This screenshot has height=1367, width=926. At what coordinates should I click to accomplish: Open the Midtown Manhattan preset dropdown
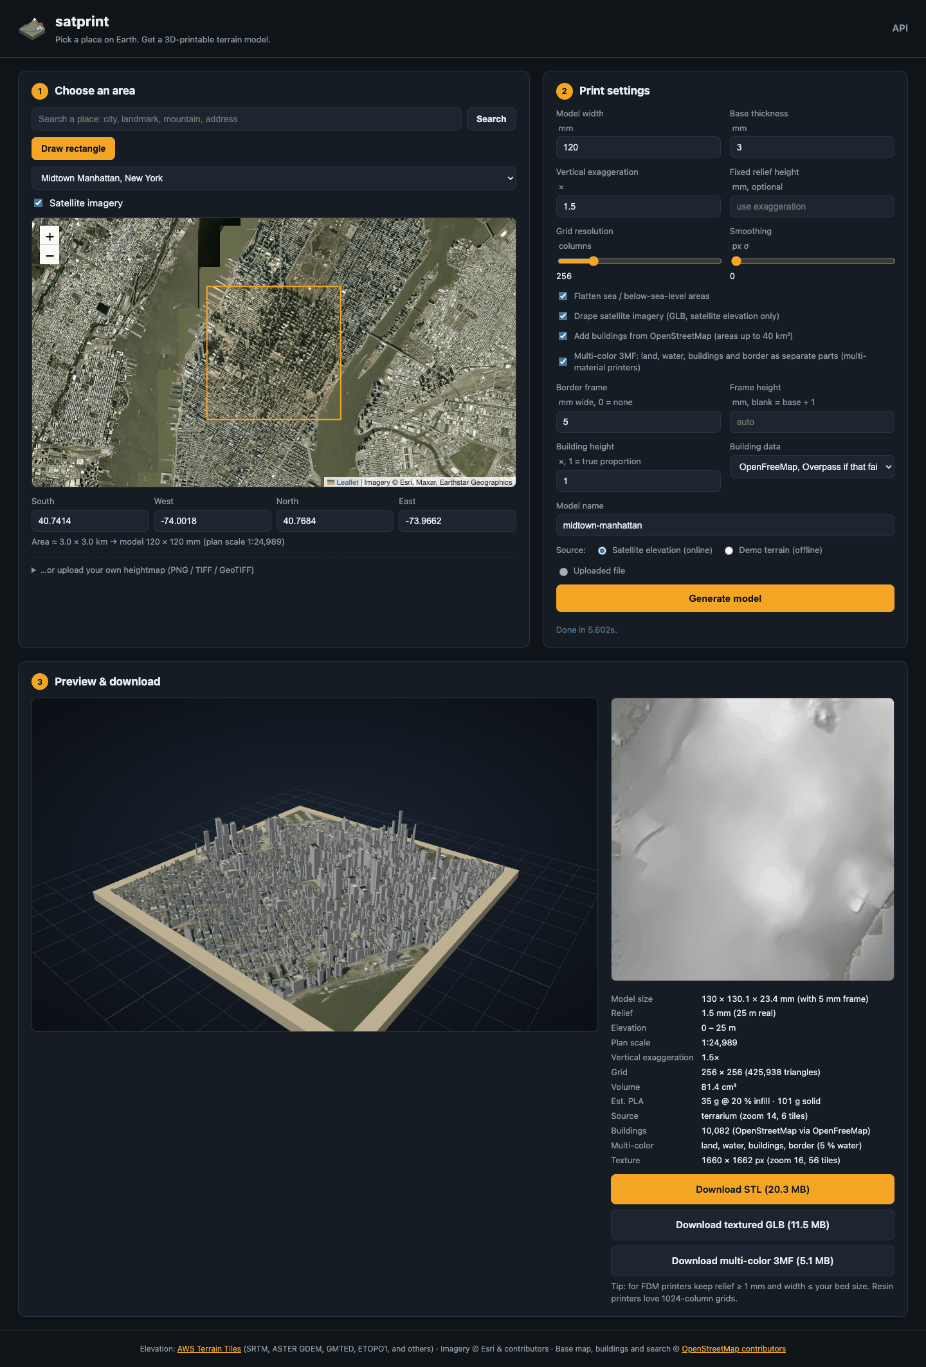pyautogui.click(x=273, y=178)
